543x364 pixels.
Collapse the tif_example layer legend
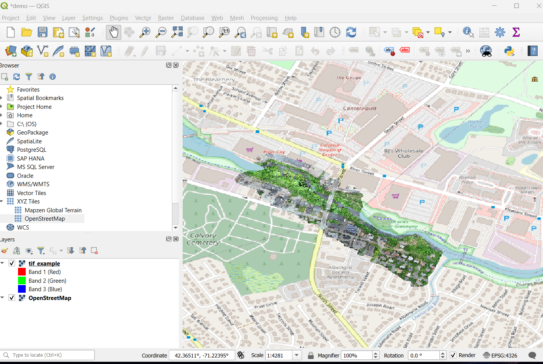tap(2, 263)
